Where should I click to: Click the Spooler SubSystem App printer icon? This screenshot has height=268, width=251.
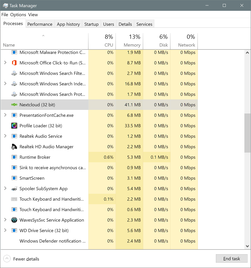(14, 189)
